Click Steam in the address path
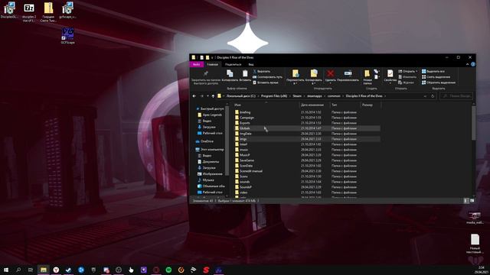The width and height of the screenshot is (490, 275). [297, 96]
